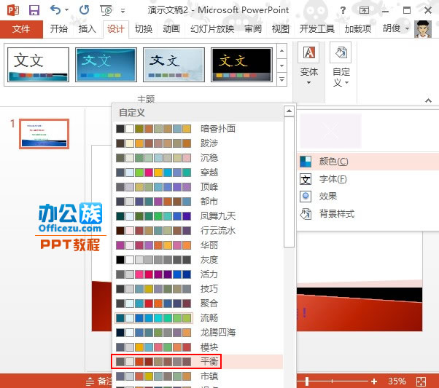439x388 pixels.
Task: Select the 平衡 color scheme
Action: [x=209, y=361]
